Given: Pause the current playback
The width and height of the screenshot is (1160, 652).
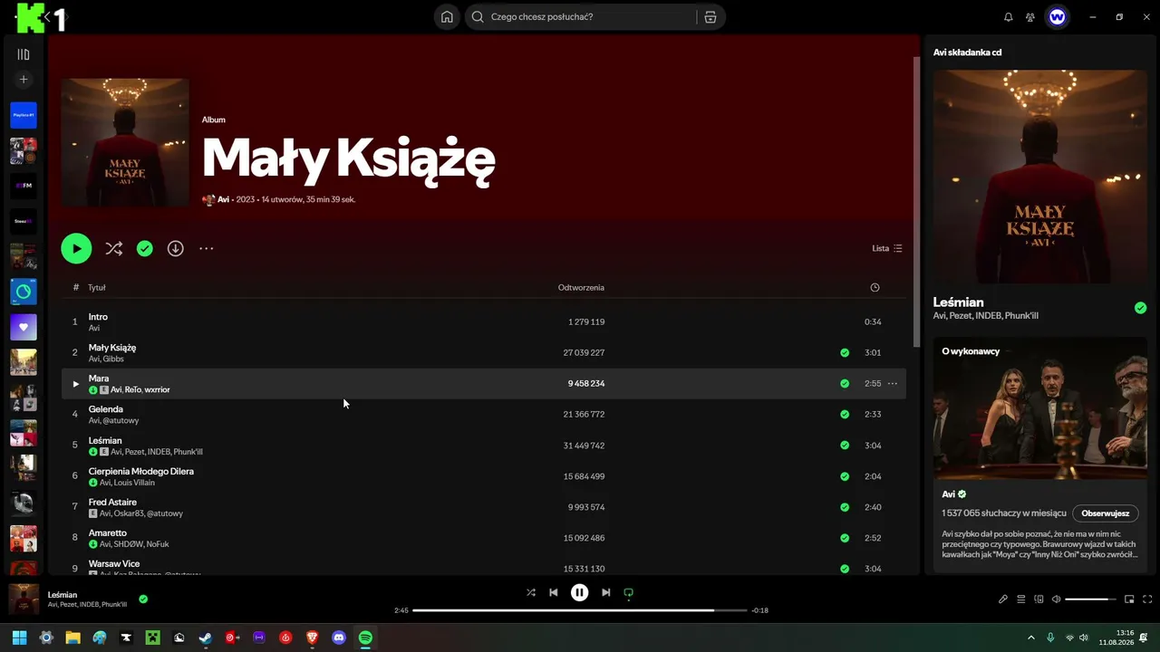Looking at the screenshot, I should pyautogui.click(x=580, y=593).
